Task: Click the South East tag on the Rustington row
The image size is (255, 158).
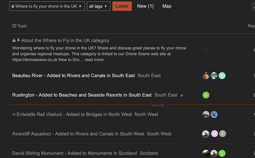Action: 166,95
